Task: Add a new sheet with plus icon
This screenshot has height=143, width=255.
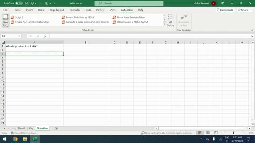Action: (57, 128)
